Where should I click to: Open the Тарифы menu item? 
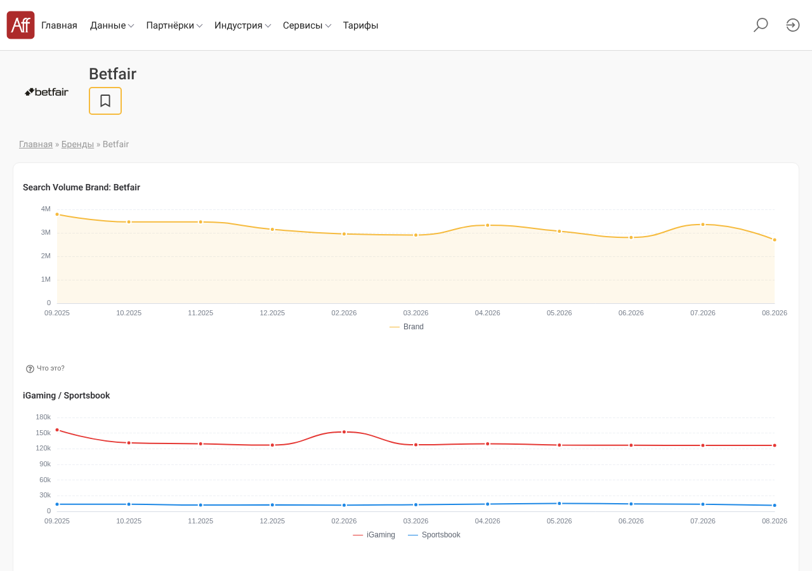361,25
